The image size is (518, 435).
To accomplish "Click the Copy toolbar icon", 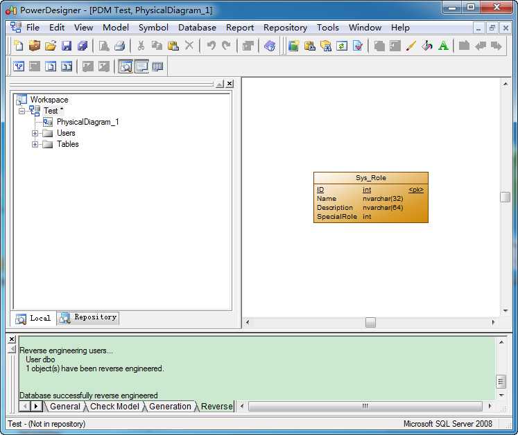I will [x=157, y=46].
